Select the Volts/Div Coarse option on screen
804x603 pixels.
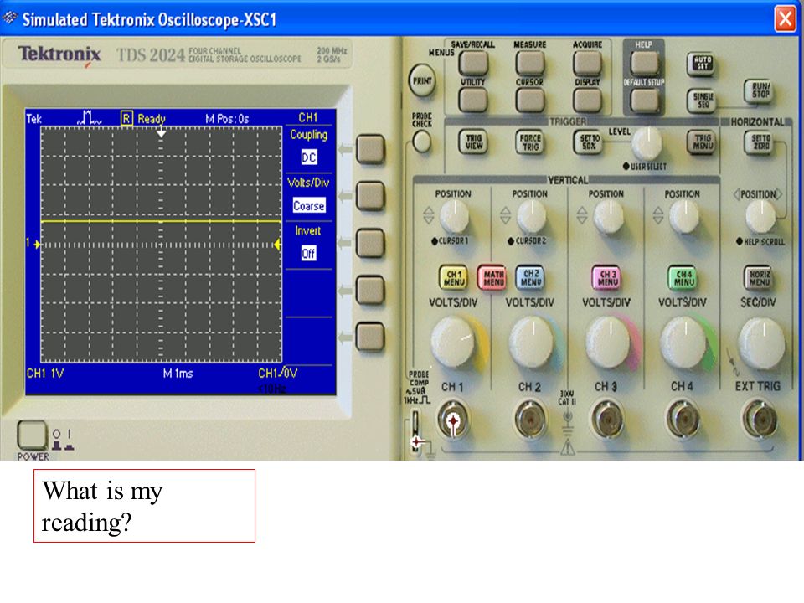coord(309,205)
